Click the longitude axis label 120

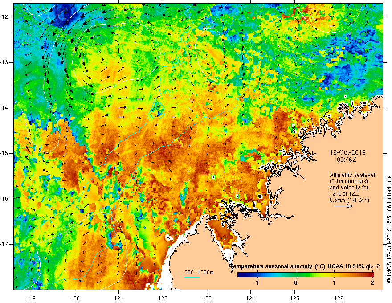(75, 299)
